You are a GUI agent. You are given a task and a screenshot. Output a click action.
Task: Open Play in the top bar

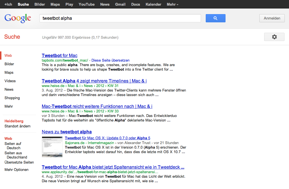[69, 4]
